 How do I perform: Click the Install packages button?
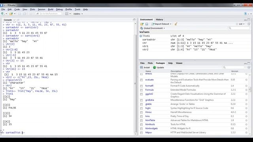145,67
